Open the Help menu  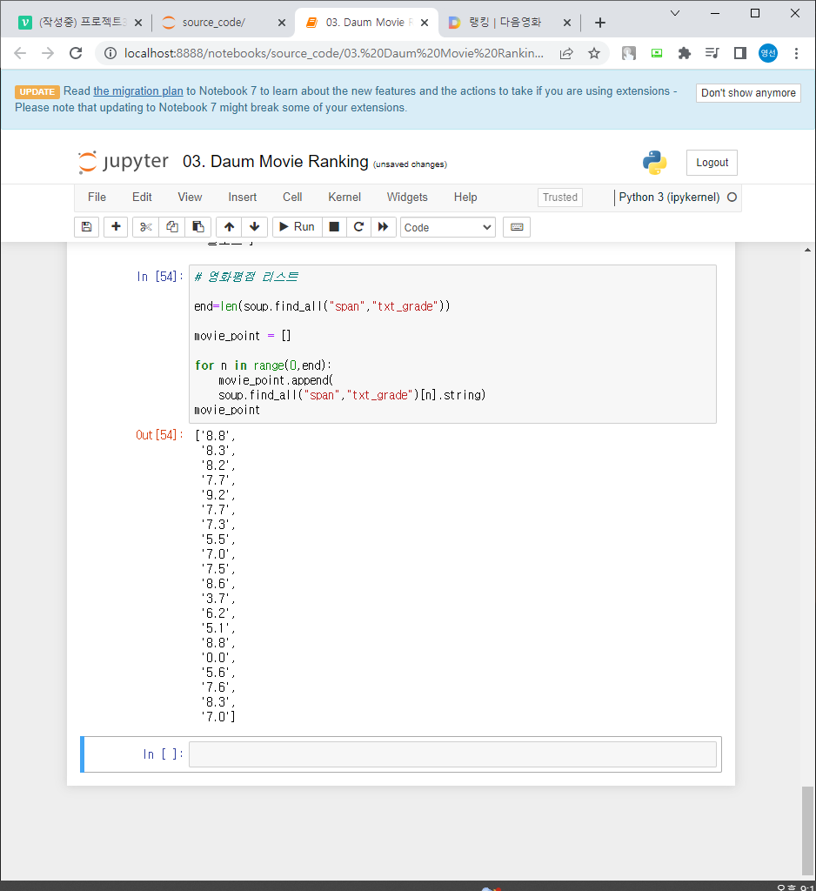(465, 198)
